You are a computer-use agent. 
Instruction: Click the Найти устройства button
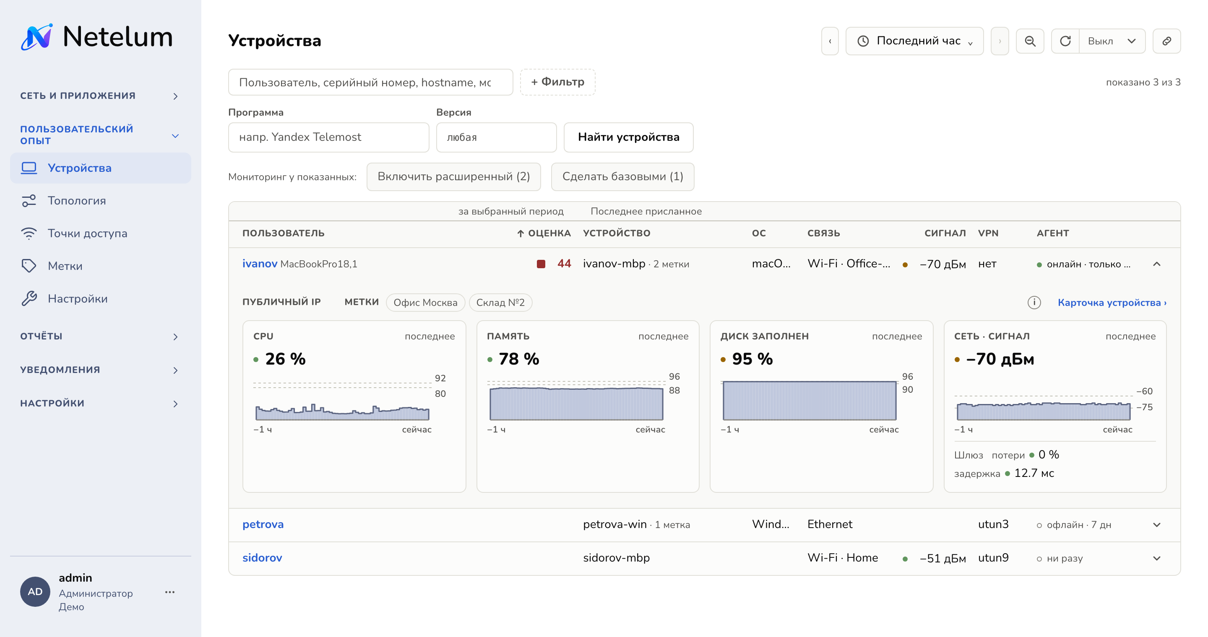coord(628,137)
